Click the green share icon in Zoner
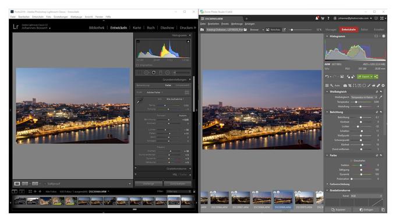The height and width of the screenshot is (222, 396). tap(376, 76)
